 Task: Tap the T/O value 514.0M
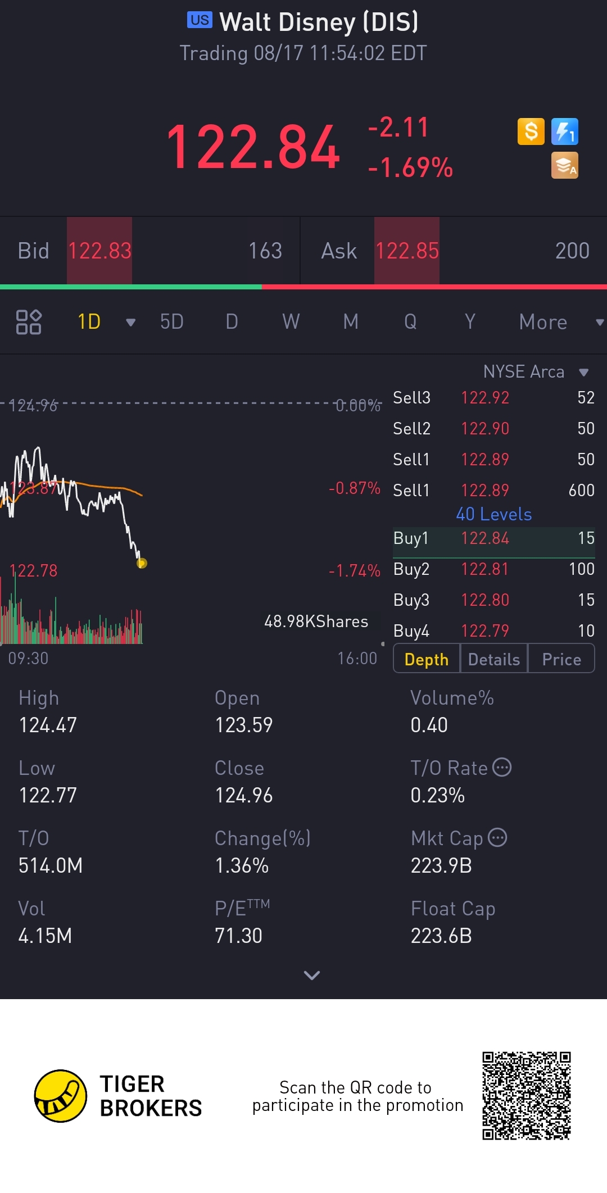(x=51, y=865)
